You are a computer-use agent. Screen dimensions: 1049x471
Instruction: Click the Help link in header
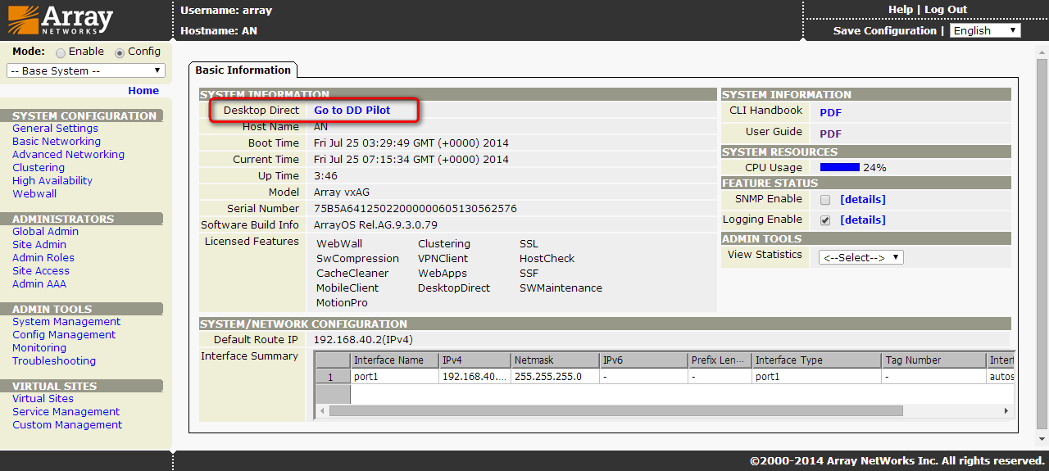click(x=901, y=10)
